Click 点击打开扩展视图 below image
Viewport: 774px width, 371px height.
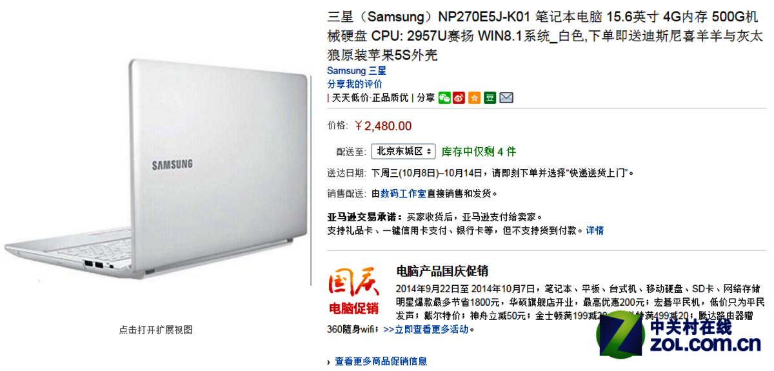[155, 330]
